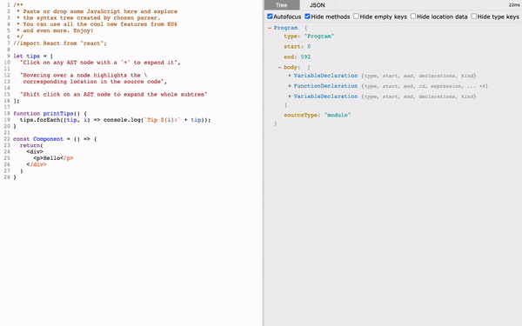
Task: Enable Hide empty keys checkbox
Action: pyautogui.click(x=356, y=17)
